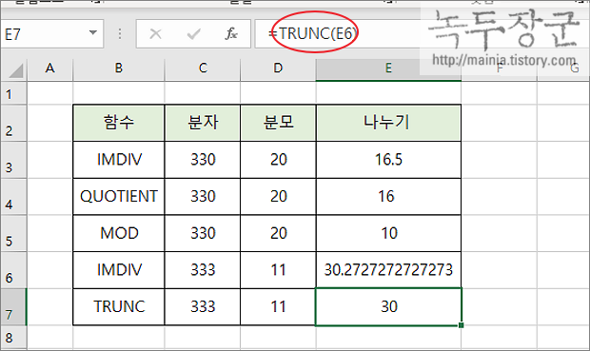This screenshot has height=351, width=590.
Task: Click the Cancel (X) formula bar icon
Action: [x=155, y=34]
